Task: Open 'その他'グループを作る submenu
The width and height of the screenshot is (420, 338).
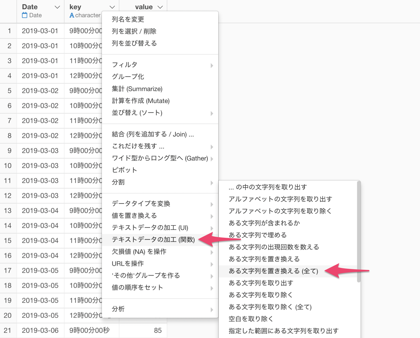Action: (x=160, y=276)
